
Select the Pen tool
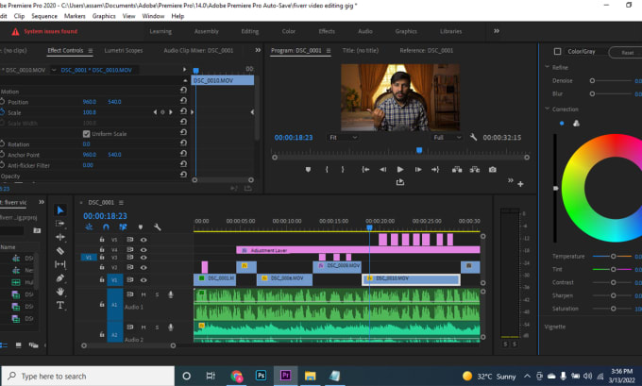[60, 278]
